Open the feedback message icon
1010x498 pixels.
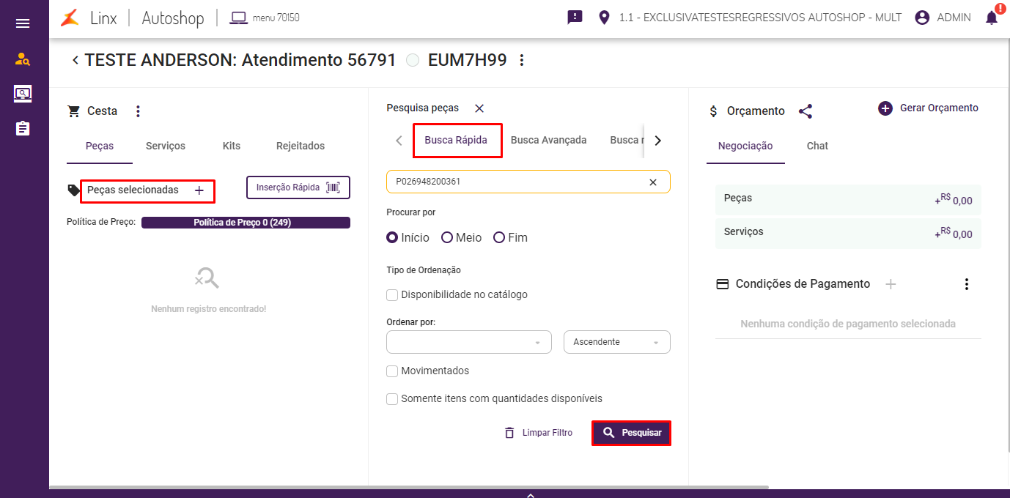575,18
